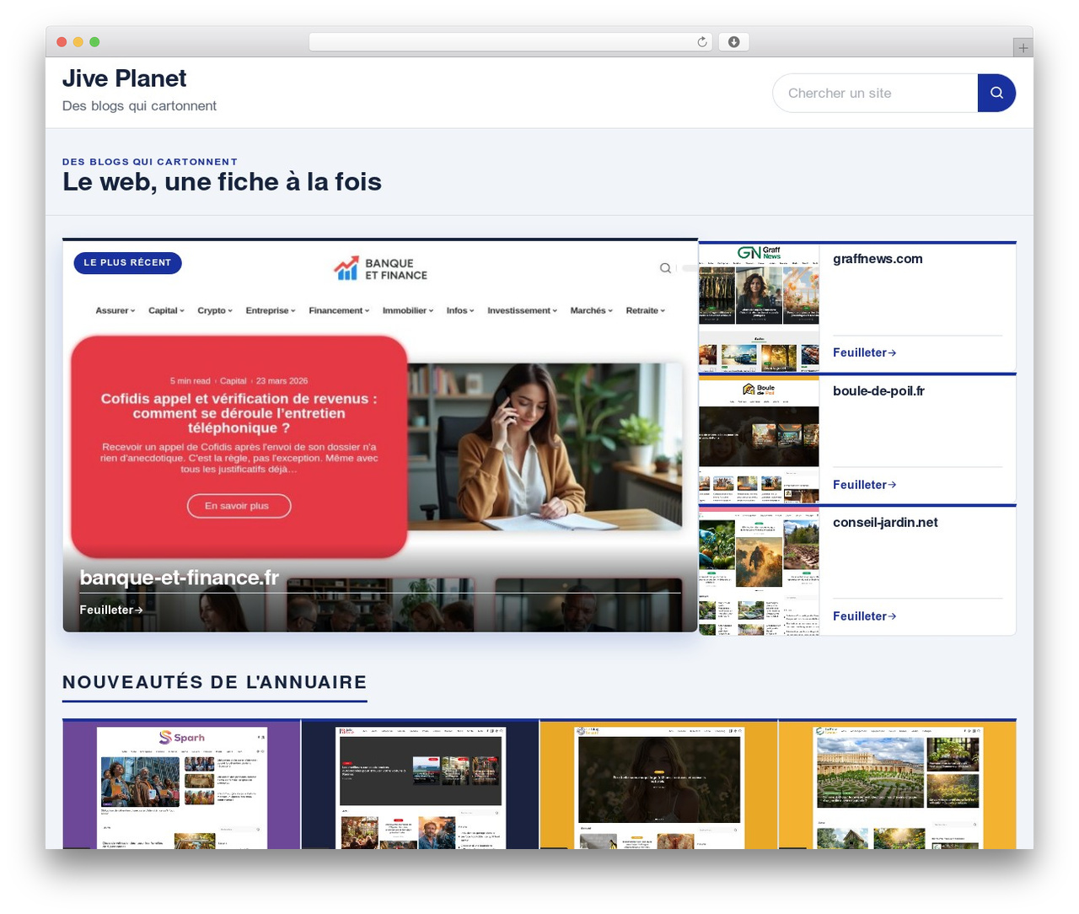Expand the Entreprise dropdown menu

[x=271, y=310]
